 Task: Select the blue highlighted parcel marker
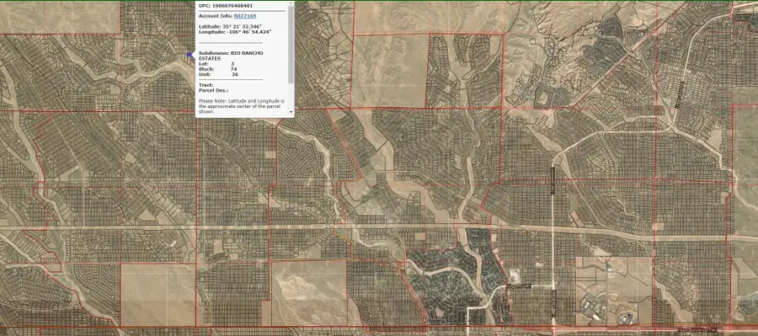[189, 55]
